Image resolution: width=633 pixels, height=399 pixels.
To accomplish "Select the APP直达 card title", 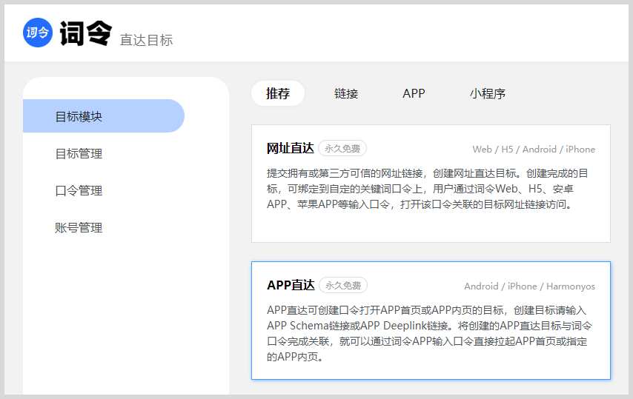I will 291,285.
